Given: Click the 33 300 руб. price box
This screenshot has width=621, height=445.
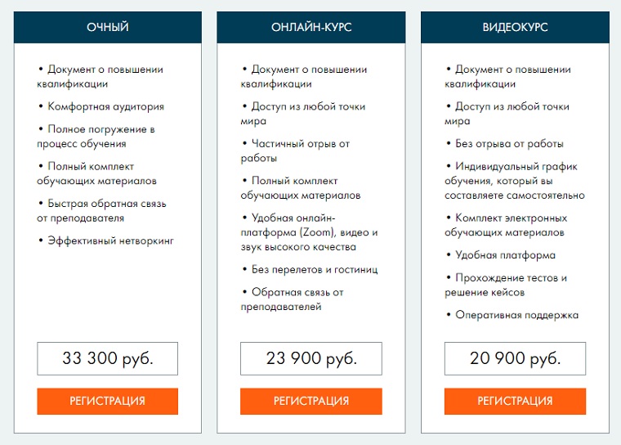Looking at the screenshot, I should [108, 358].
